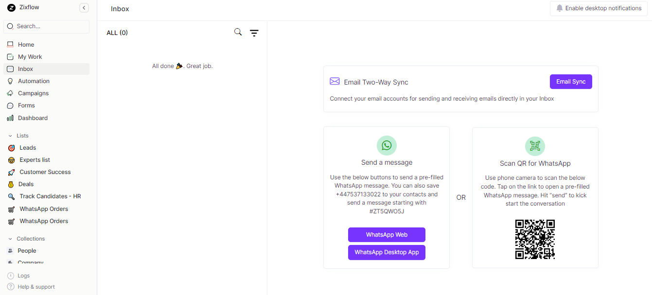652x295 pixels.
Task: Click the Email Sync button
Action: point(571,82)
